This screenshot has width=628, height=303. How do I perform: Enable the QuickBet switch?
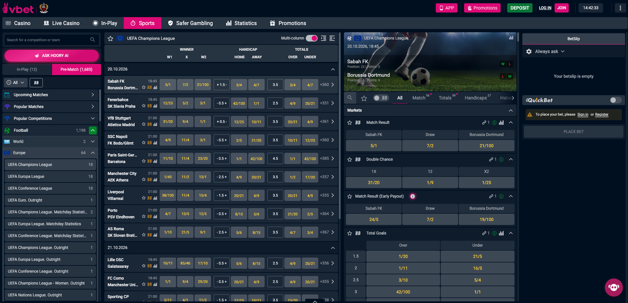click(x=615, y=100)
